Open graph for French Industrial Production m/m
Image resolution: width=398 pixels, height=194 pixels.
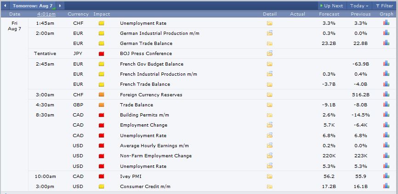coord(386,74)
